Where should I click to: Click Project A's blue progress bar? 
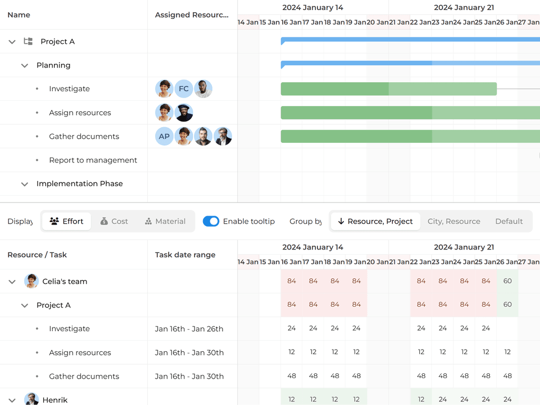(x=396, y=38)
